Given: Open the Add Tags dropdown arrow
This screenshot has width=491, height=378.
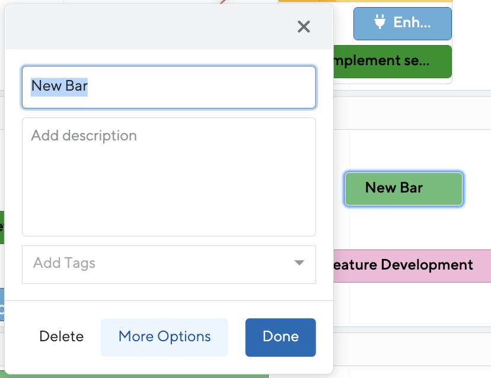Looking at the screenshot, I should pos(299,262).
